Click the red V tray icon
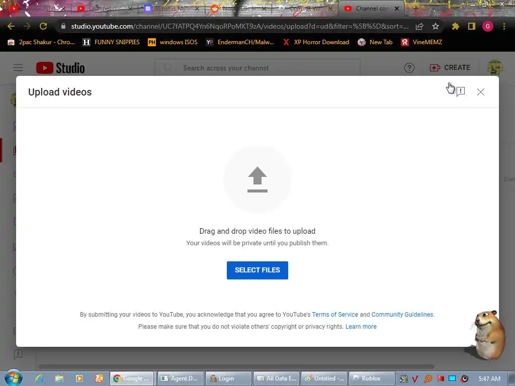This screenshot has width=515, height=386. [x=415, y=379]
